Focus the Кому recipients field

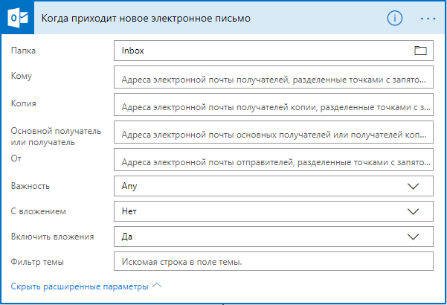274,77
